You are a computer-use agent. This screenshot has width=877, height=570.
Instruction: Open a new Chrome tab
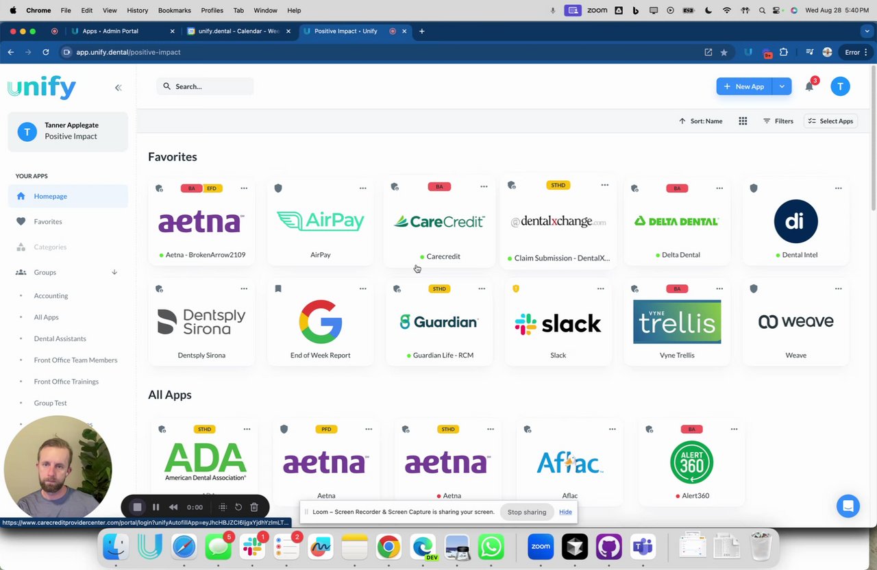click(x=422, y=31)
